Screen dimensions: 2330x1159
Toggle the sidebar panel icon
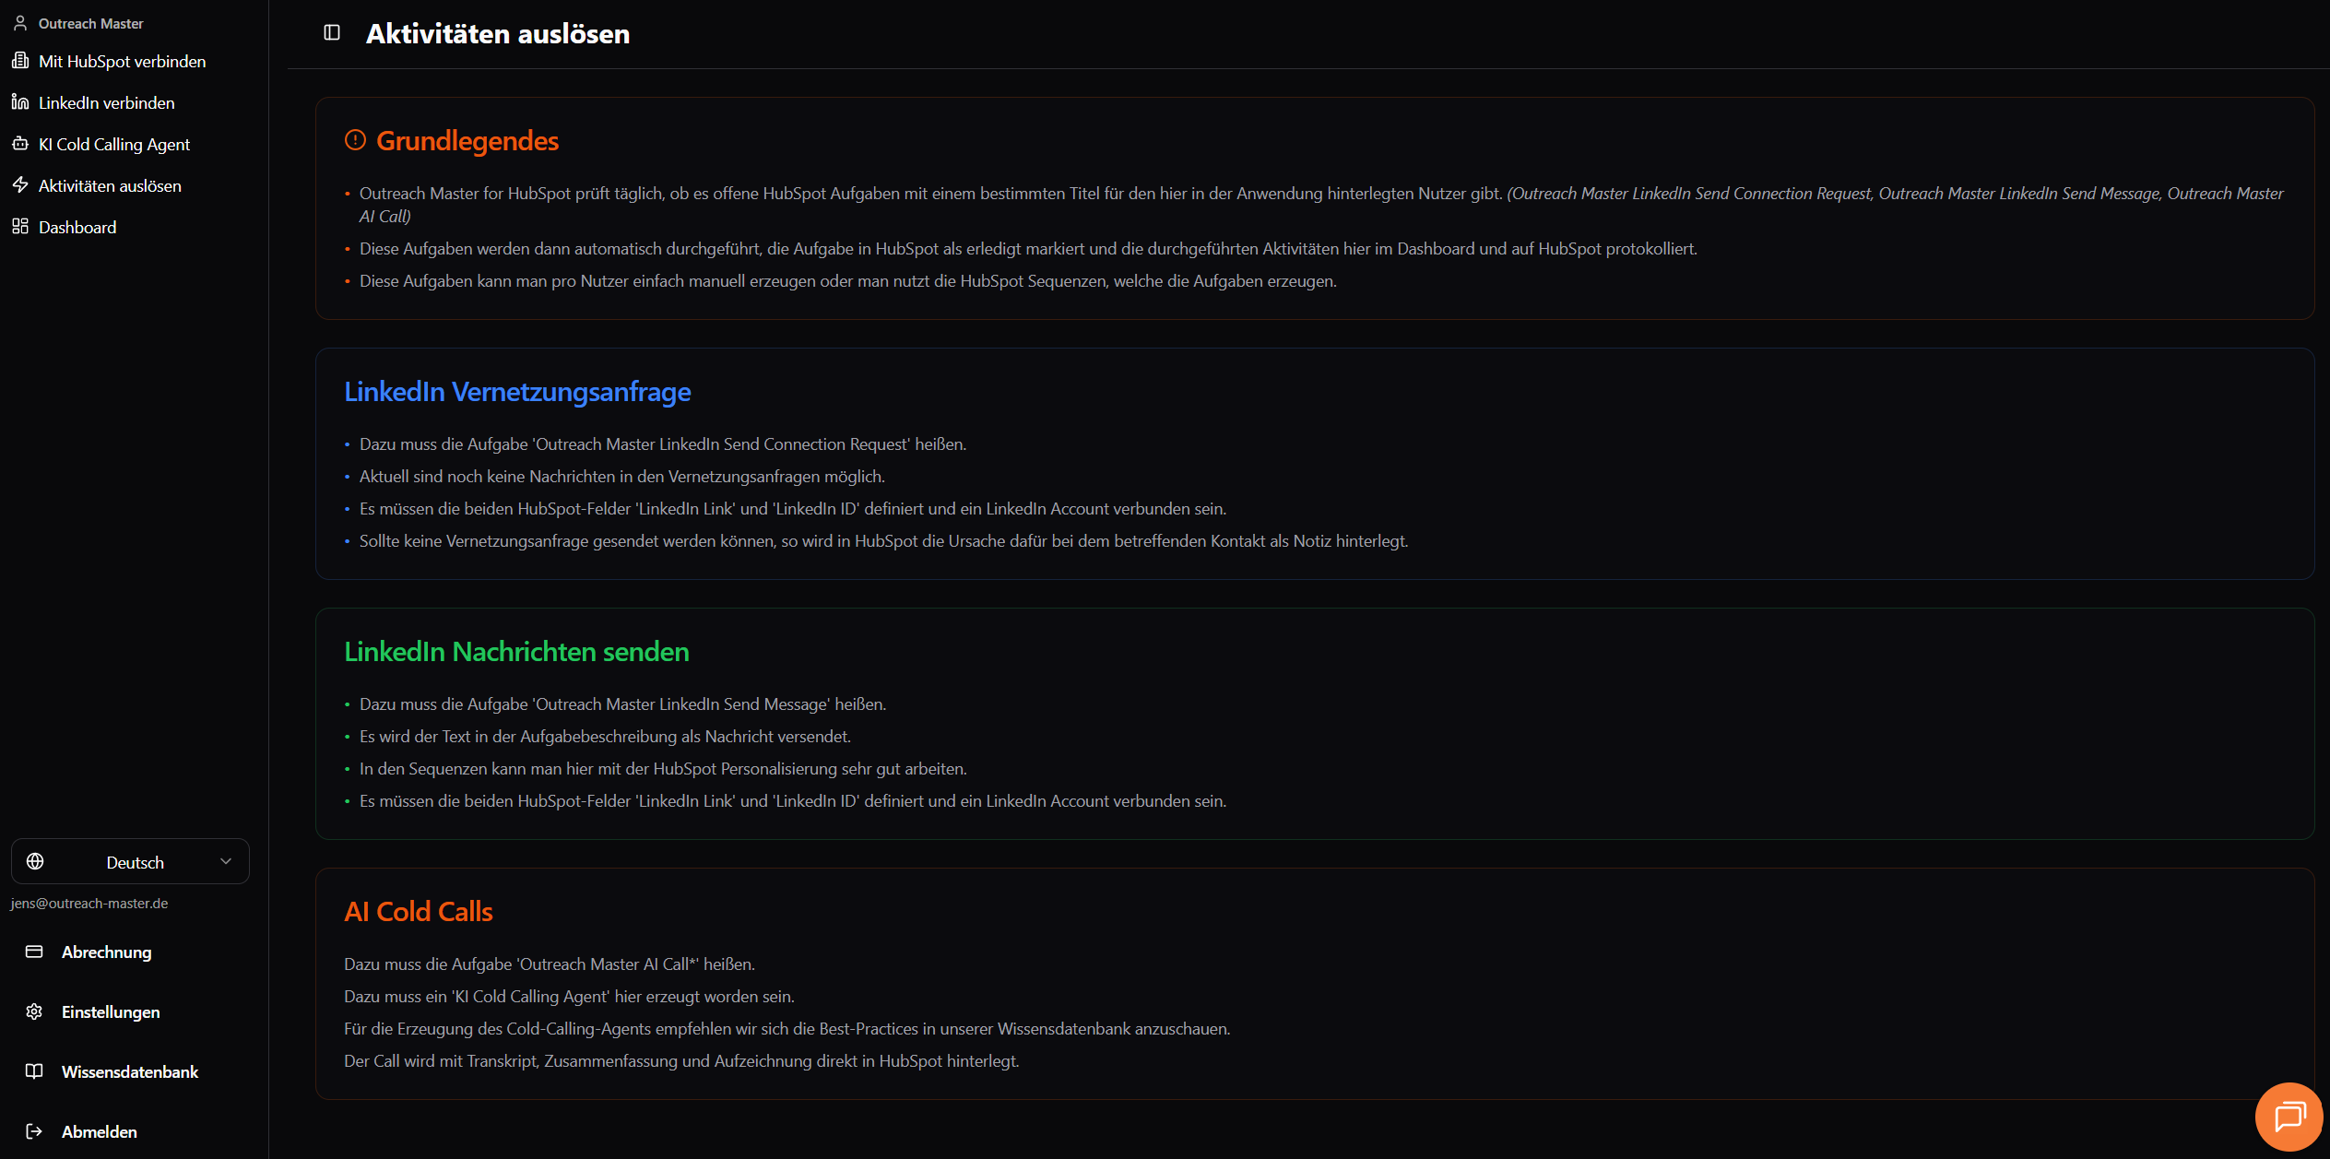332,33
